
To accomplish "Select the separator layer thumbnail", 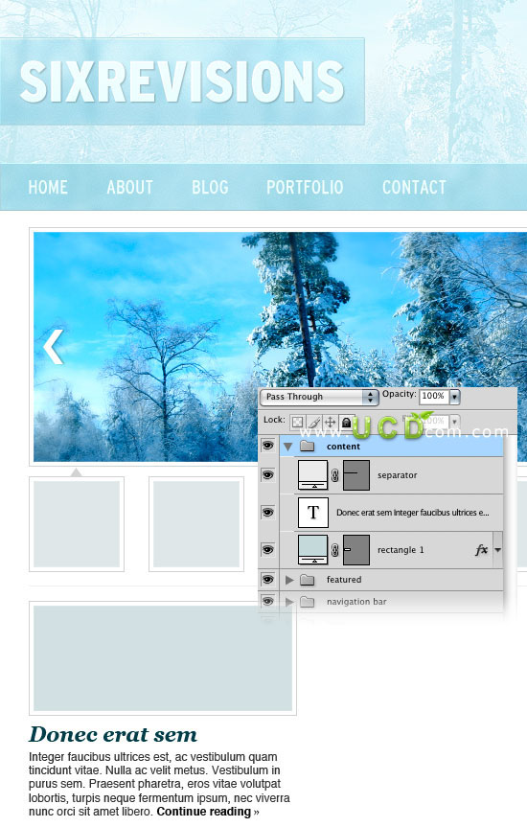I will point(312,475).
